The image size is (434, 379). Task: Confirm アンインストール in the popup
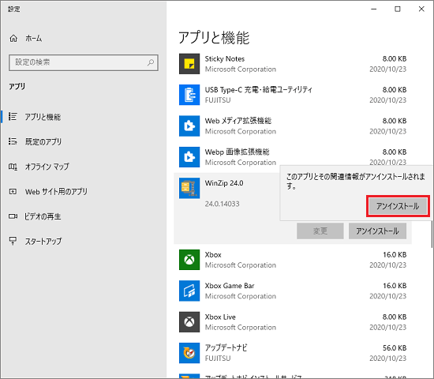(398, 206)
